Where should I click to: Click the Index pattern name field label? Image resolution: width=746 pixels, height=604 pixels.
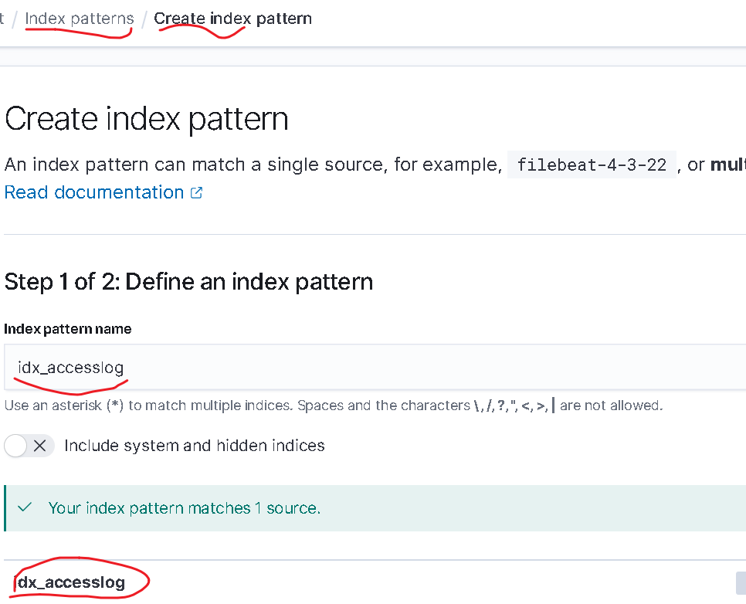tap(68, 329)
